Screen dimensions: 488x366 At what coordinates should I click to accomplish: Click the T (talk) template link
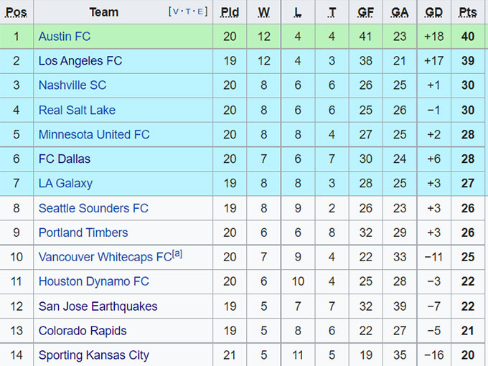pyautogui.click(x=189, y=11)
